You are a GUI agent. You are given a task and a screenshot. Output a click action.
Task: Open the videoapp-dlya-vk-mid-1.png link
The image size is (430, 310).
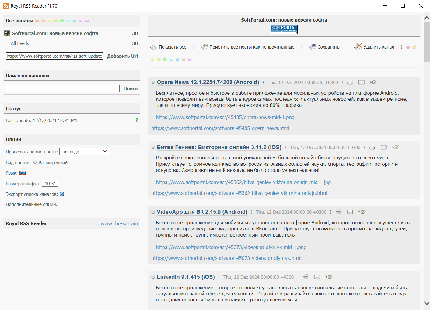click(231, 247)
